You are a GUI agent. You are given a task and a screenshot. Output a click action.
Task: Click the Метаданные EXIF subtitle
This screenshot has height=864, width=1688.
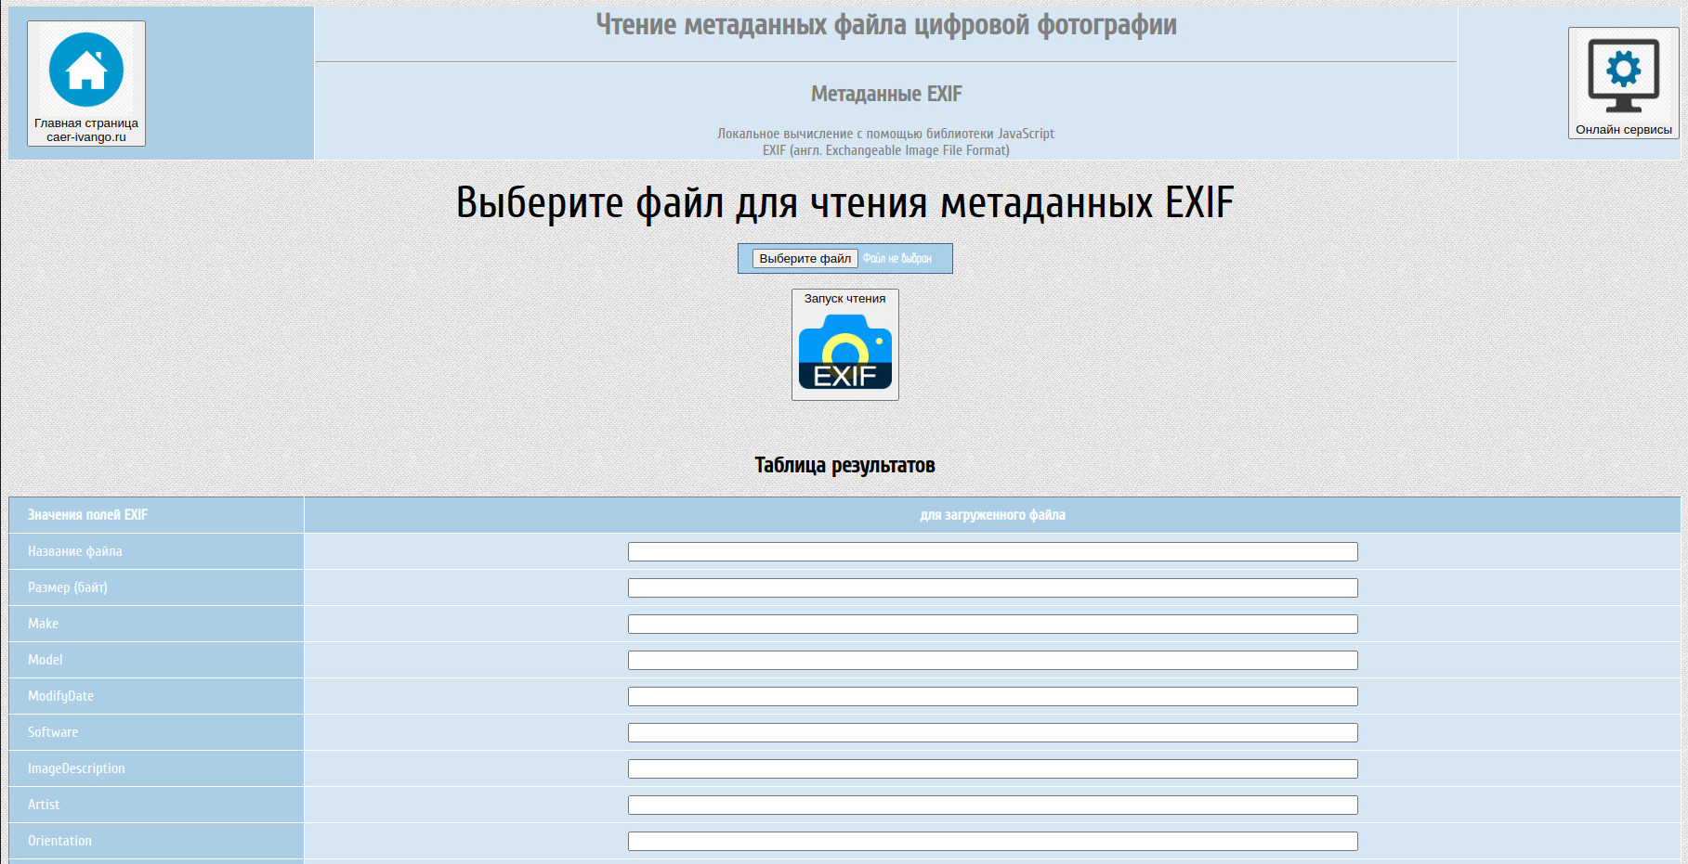886,94
